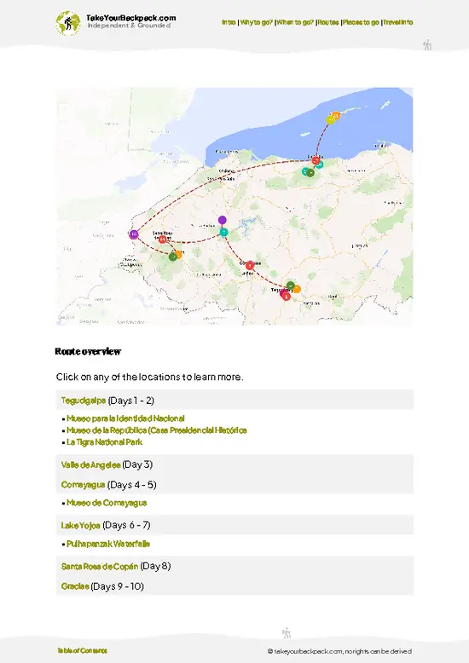Open La Tigra National Park link
This screenshot has width=469, height=663.
(x=105, y=442)
